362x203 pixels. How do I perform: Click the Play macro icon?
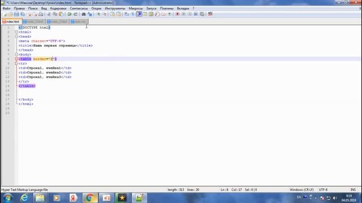point(190,14)
